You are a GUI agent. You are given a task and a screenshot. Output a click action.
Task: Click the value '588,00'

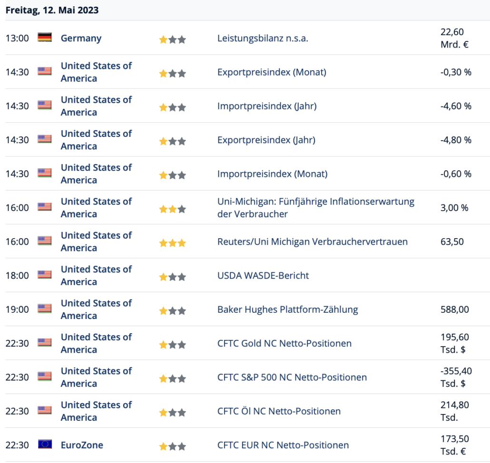[x=455, y=309]
